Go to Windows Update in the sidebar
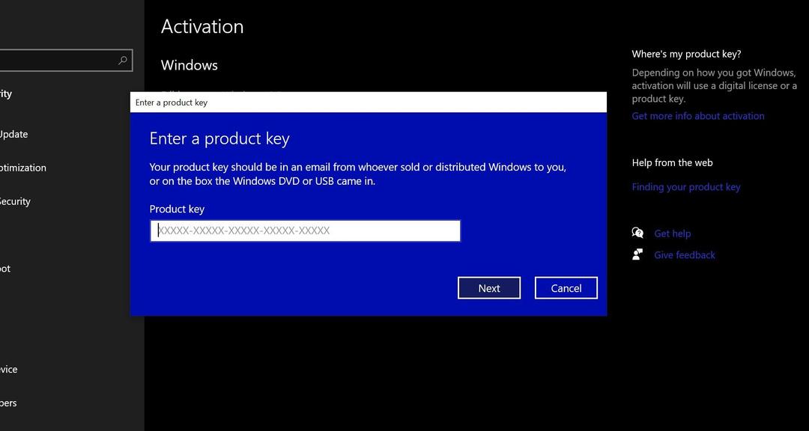Viewport: 809px width, 431px height. (x=13, y=135)
